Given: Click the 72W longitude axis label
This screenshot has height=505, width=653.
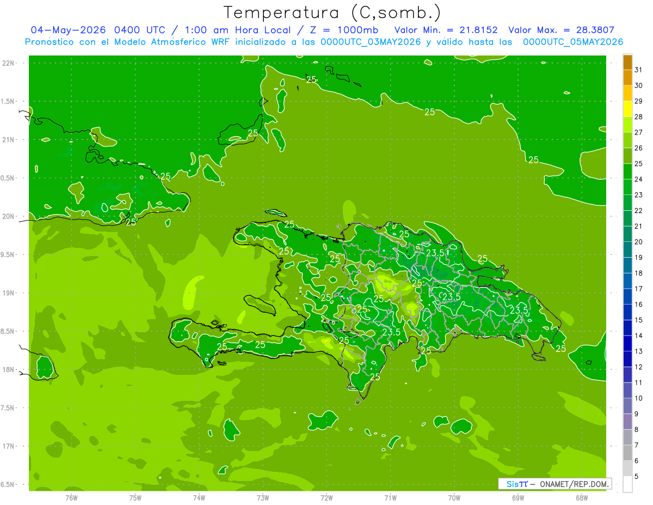Looking at the screenshot, I should 326,497.
